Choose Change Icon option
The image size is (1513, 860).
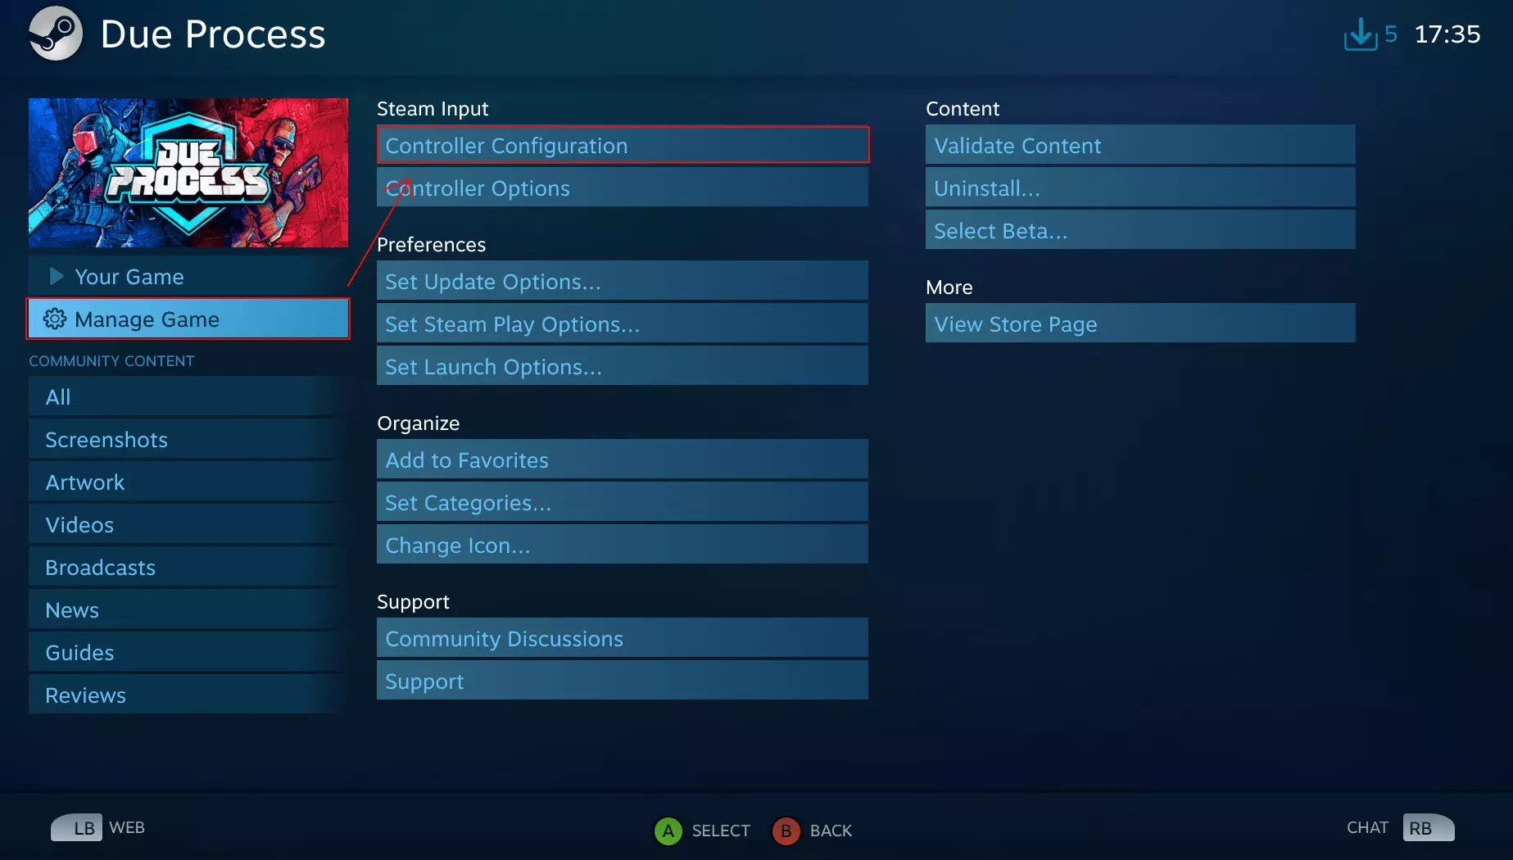[x=623, y=545]
